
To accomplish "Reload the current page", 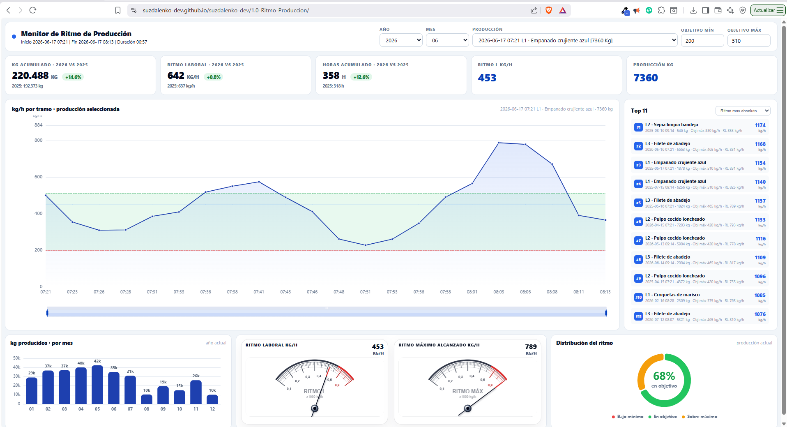I will 33,10.
